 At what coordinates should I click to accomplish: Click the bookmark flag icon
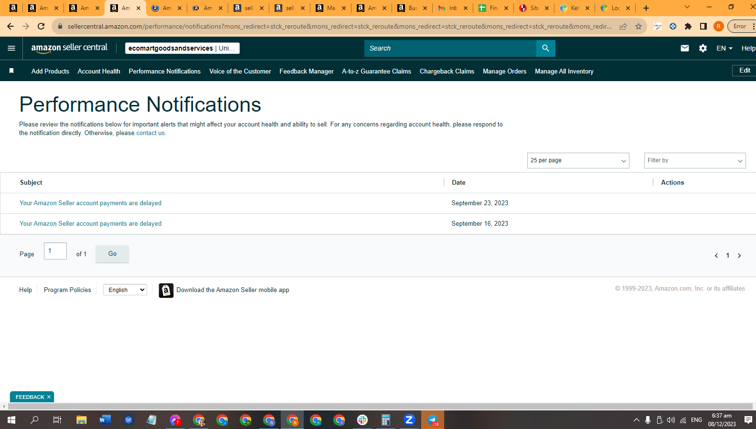tap(11, 71)
